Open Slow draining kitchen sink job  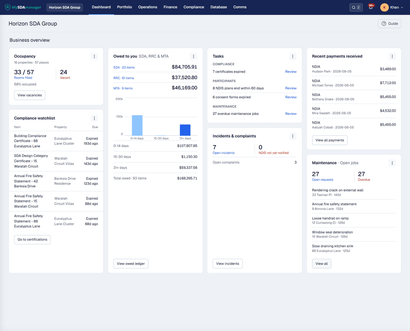point(354,248)
